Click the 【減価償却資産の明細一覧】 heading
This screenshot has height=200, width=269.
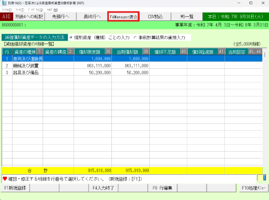(x=29, y=44)
